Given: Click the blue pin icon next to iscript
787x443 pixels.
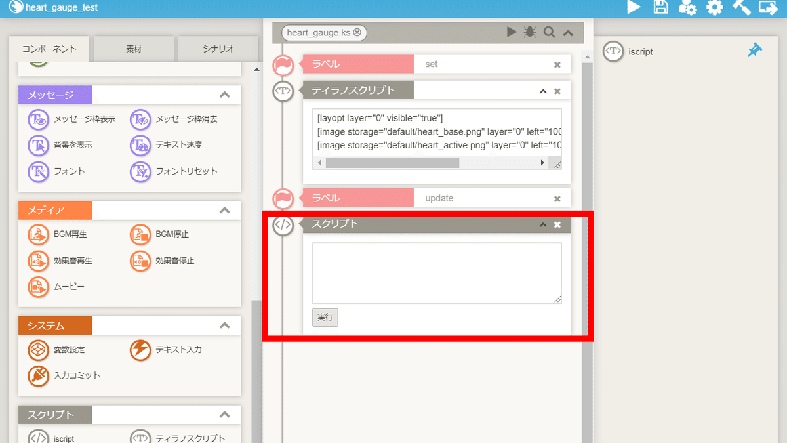Looking at the screenshot, I should pyautogui.click(x=755, y=51).
